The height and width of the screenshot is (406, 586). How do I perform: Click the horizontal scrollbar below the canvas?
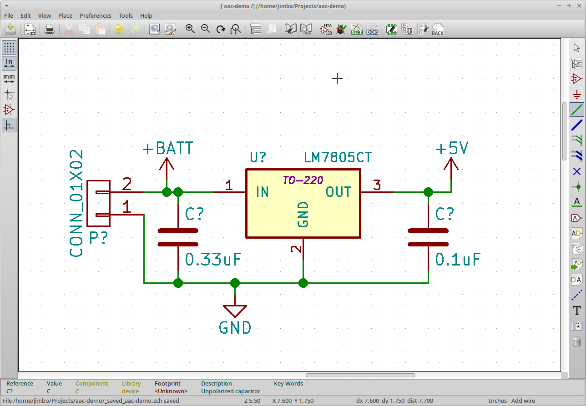click(x=360, y=375)
